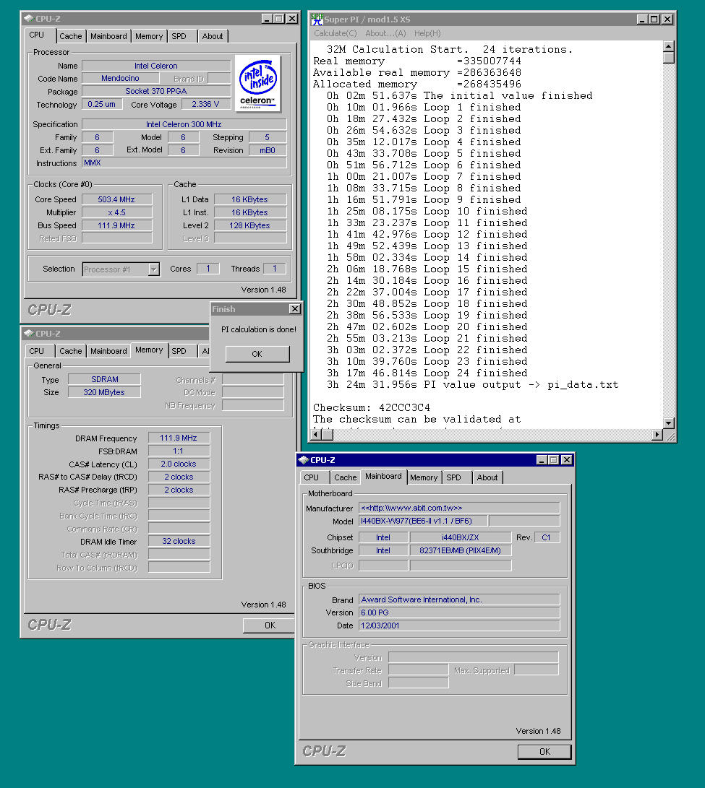Click the Core Voltage 2.336 V field
This screenshot has width=705, height=788.
point(205,104)
